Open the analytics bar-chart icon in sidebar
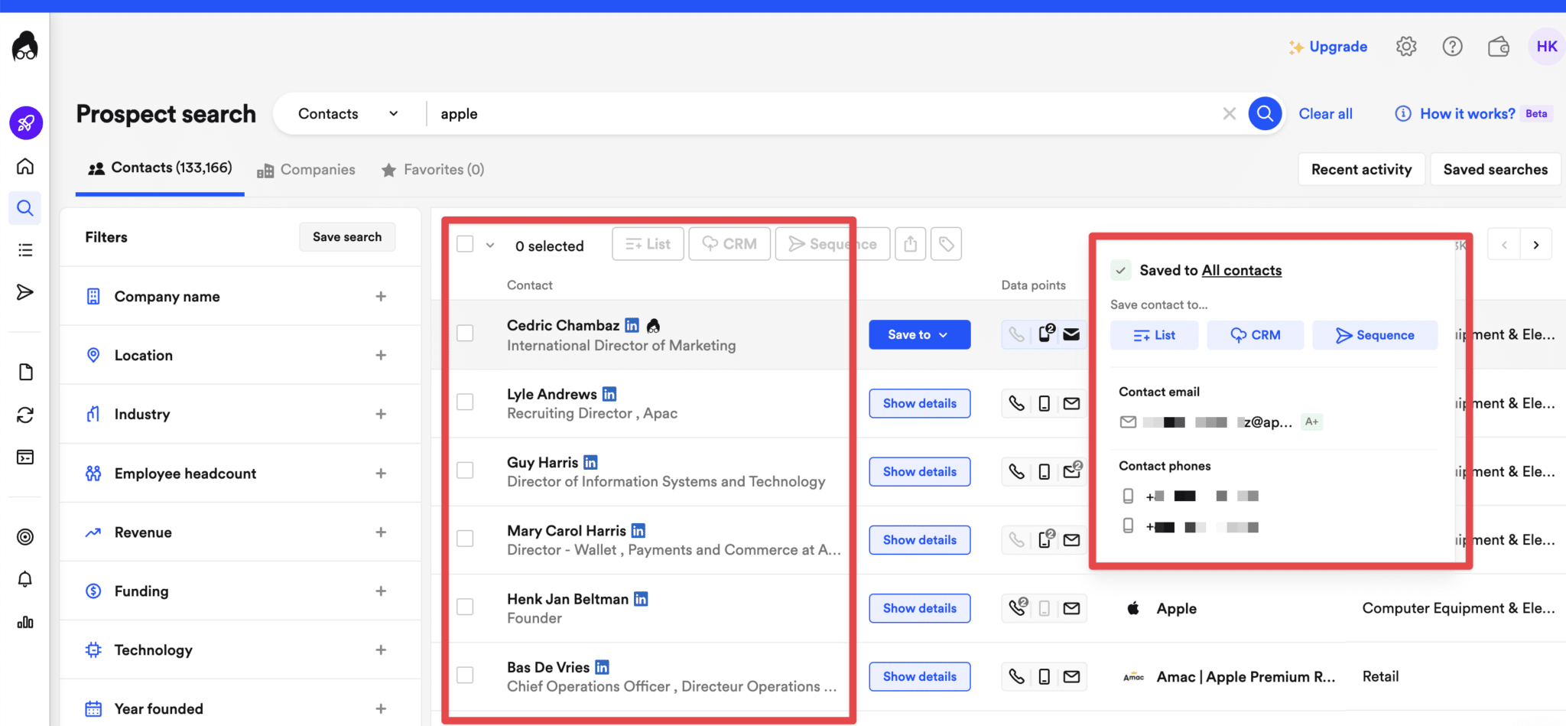Image resolution: width=1566 pixels, height=726 pixels. (x=25, y=622)
